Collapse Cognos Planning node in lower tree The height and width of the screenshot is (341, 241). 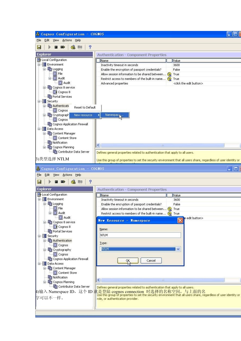coord(45,282)
